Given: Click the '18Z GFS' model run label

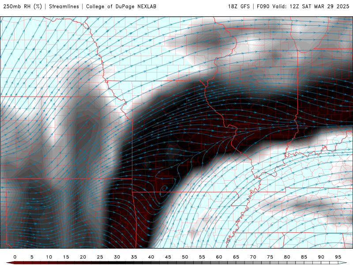Looking at the screenshot, I should coord(239,6).
